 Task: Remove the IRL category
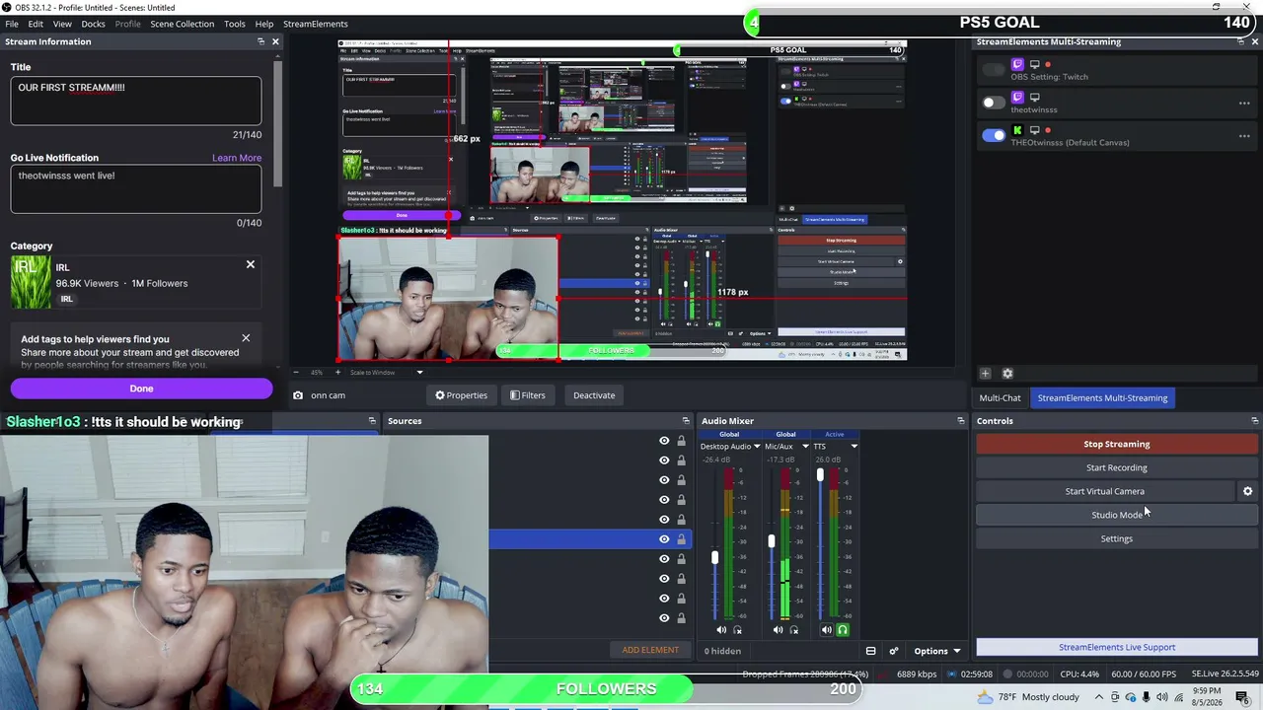(250, 264)
